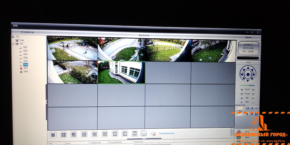Select the green-bordered building camera view
Viewport: 290px width, 145px height.
tap(121, 72)
